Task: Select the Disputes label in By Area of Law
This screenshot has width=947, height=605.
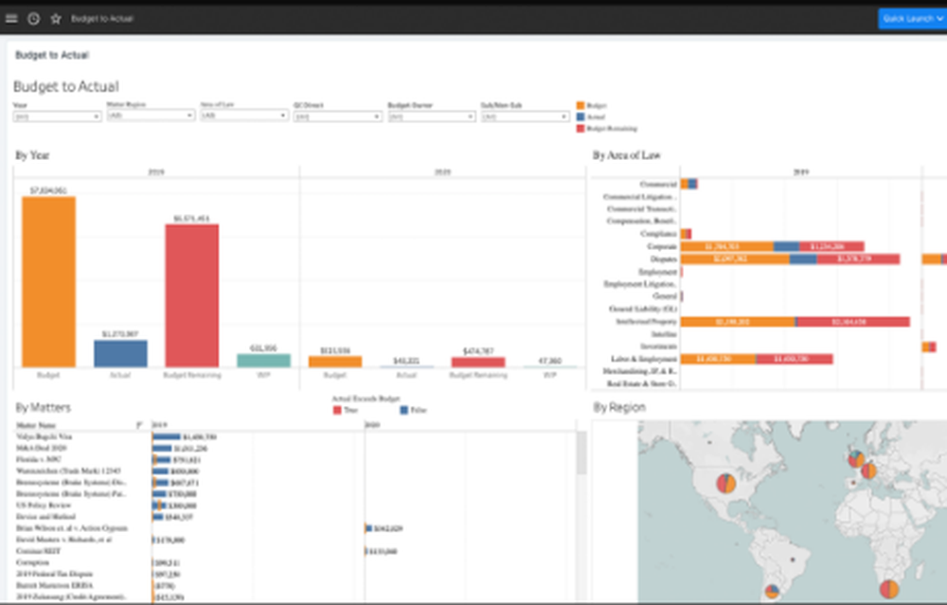Action: pos(663,259)
